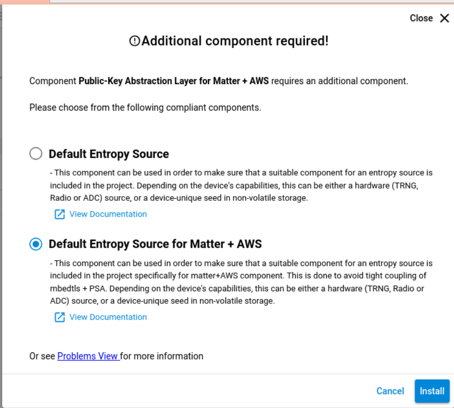Click the 'Additional component required!' title
Image resolution: width=454 pixels, height=408 pixels.
(235, 41)
